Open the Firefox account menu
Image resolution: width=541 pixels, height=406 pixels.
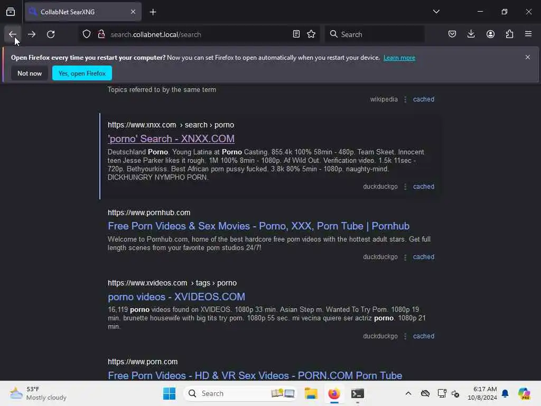coord(490,34)
